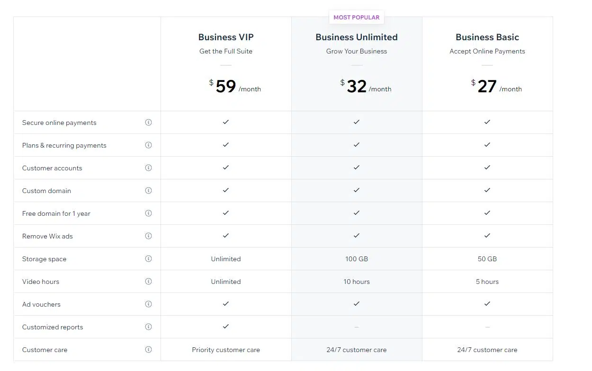Viewport: 592px width, 371px height.
Task: Click info icon next to Free domain for 1 year
Action: point(148,213)
